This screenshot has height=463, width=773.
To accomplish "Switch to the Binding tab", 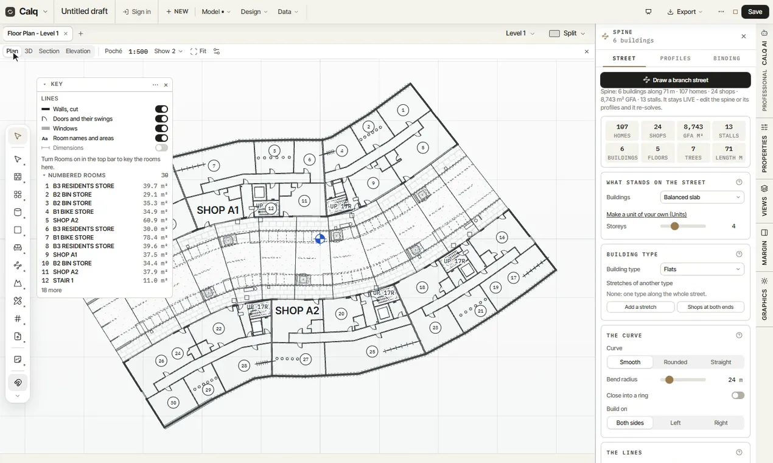I will point(727,58).
